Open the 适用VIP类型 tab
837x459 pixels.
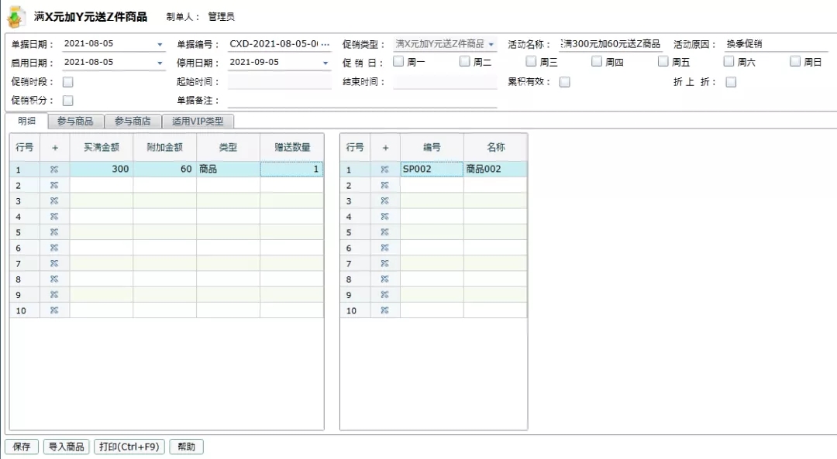(198, 122)
